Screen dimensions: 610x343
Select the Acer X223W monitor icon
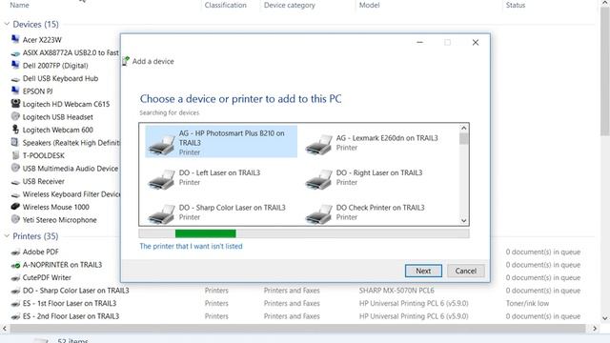pos(15,39)
